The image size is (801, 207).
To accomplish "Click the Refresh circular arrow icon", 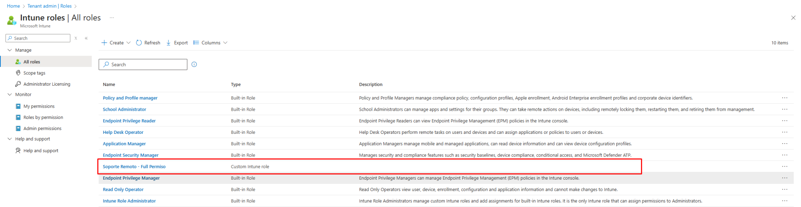I will (139, 43).
